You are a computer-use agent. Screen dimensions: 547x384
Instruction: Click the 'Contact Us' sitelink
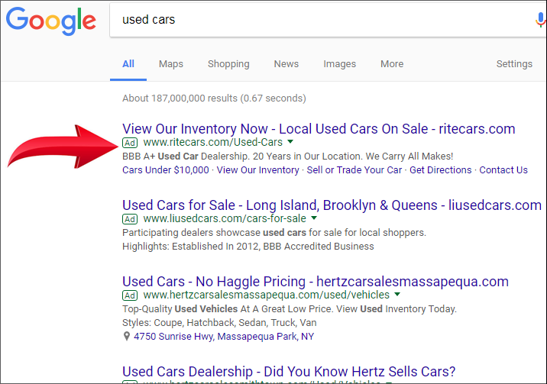503,170
